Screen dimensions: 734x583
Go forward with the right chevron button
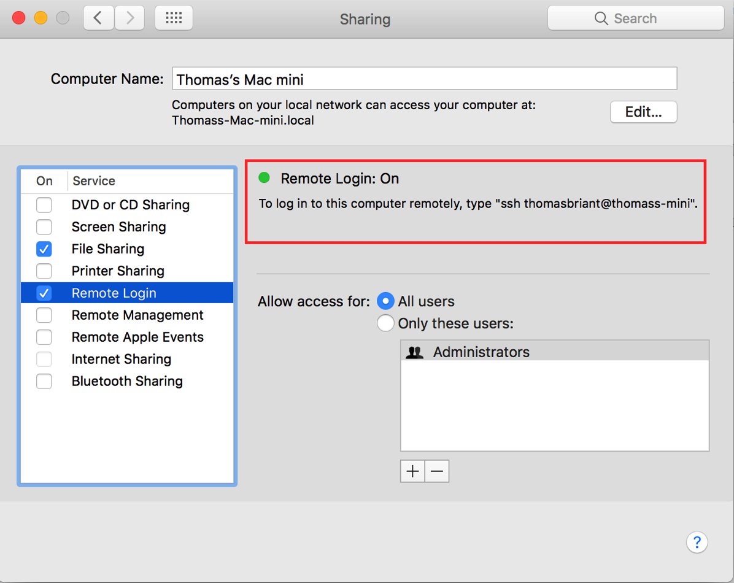pyautogui.click(x=129, y=18)
